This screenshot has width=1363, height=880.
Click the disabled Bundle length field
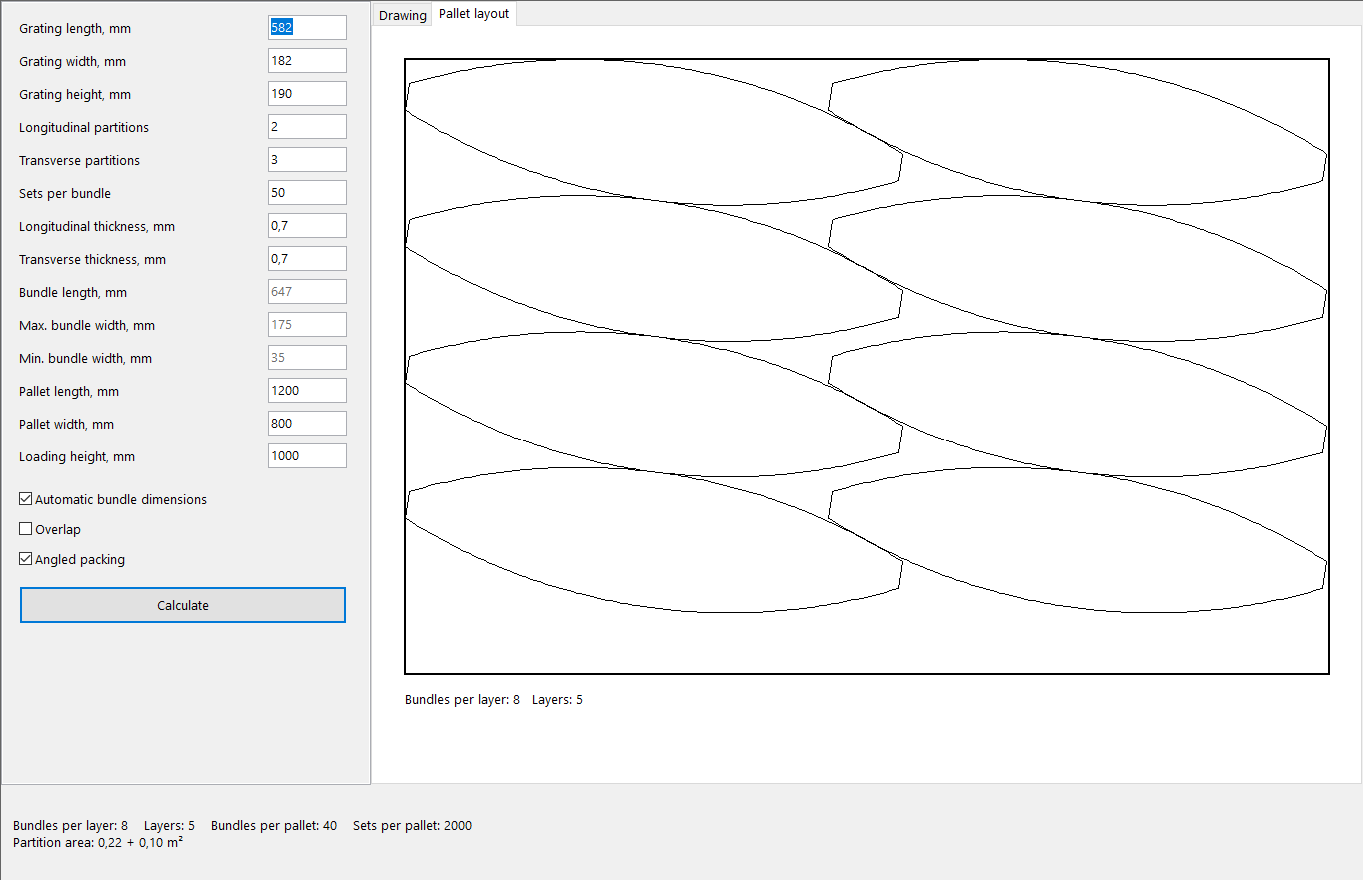(x=307, y=292)
